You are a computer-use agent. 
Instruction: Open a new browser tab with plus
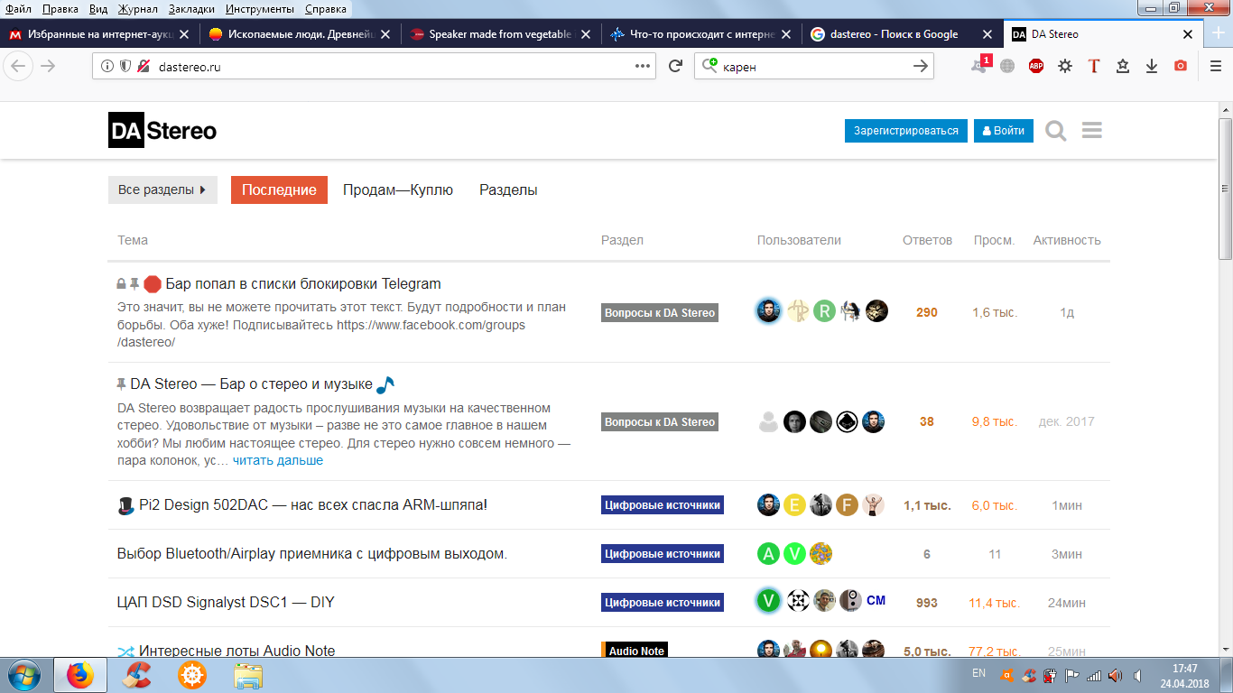[1219, 34]
